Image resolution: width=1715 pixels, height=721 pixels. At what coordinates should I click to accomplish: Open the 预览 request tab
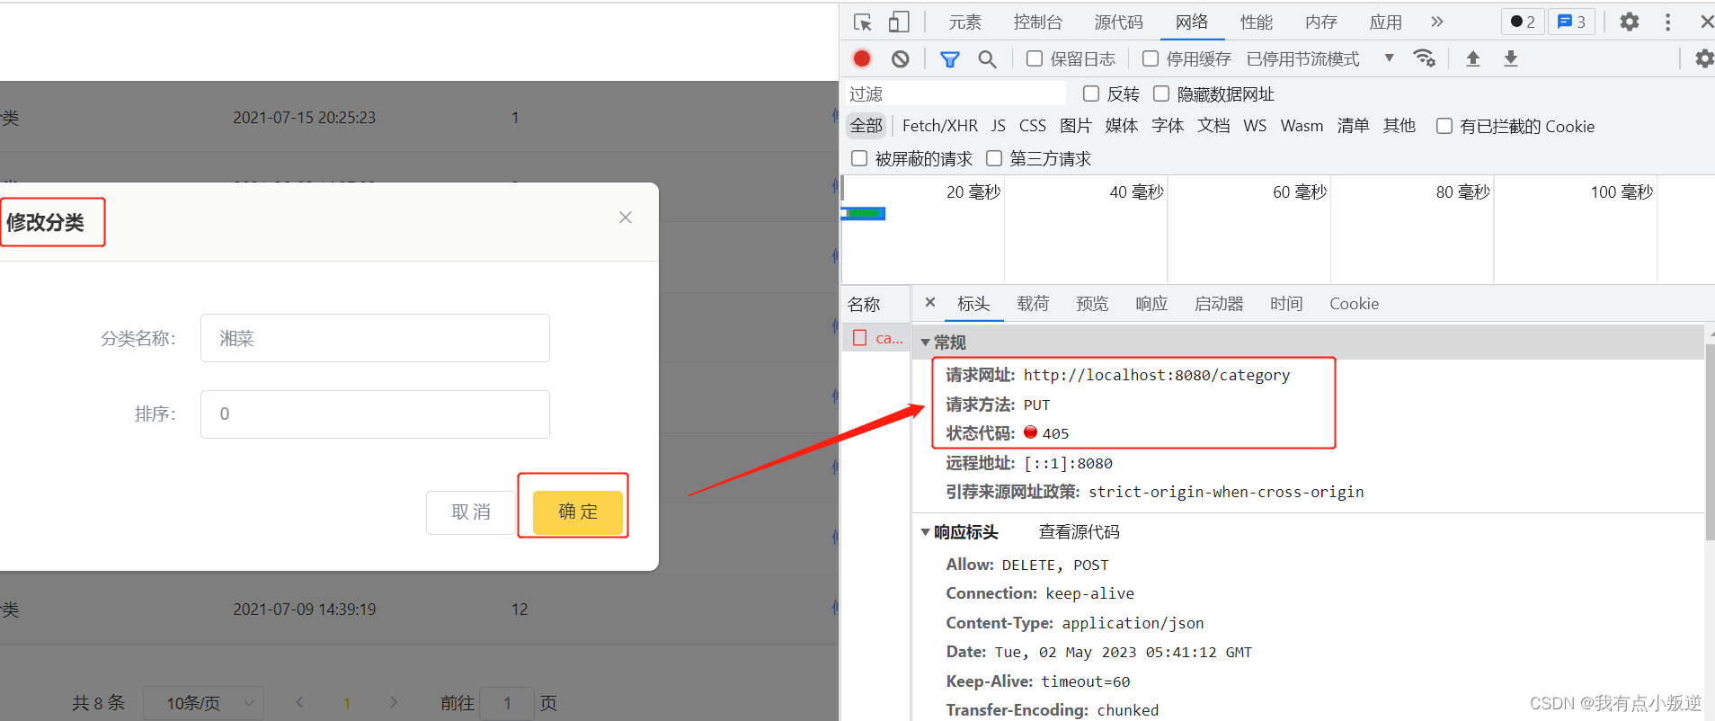tap(1092, 304)
